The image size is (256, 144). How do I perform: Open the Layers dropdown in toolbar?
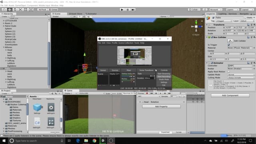click(232, 10)
